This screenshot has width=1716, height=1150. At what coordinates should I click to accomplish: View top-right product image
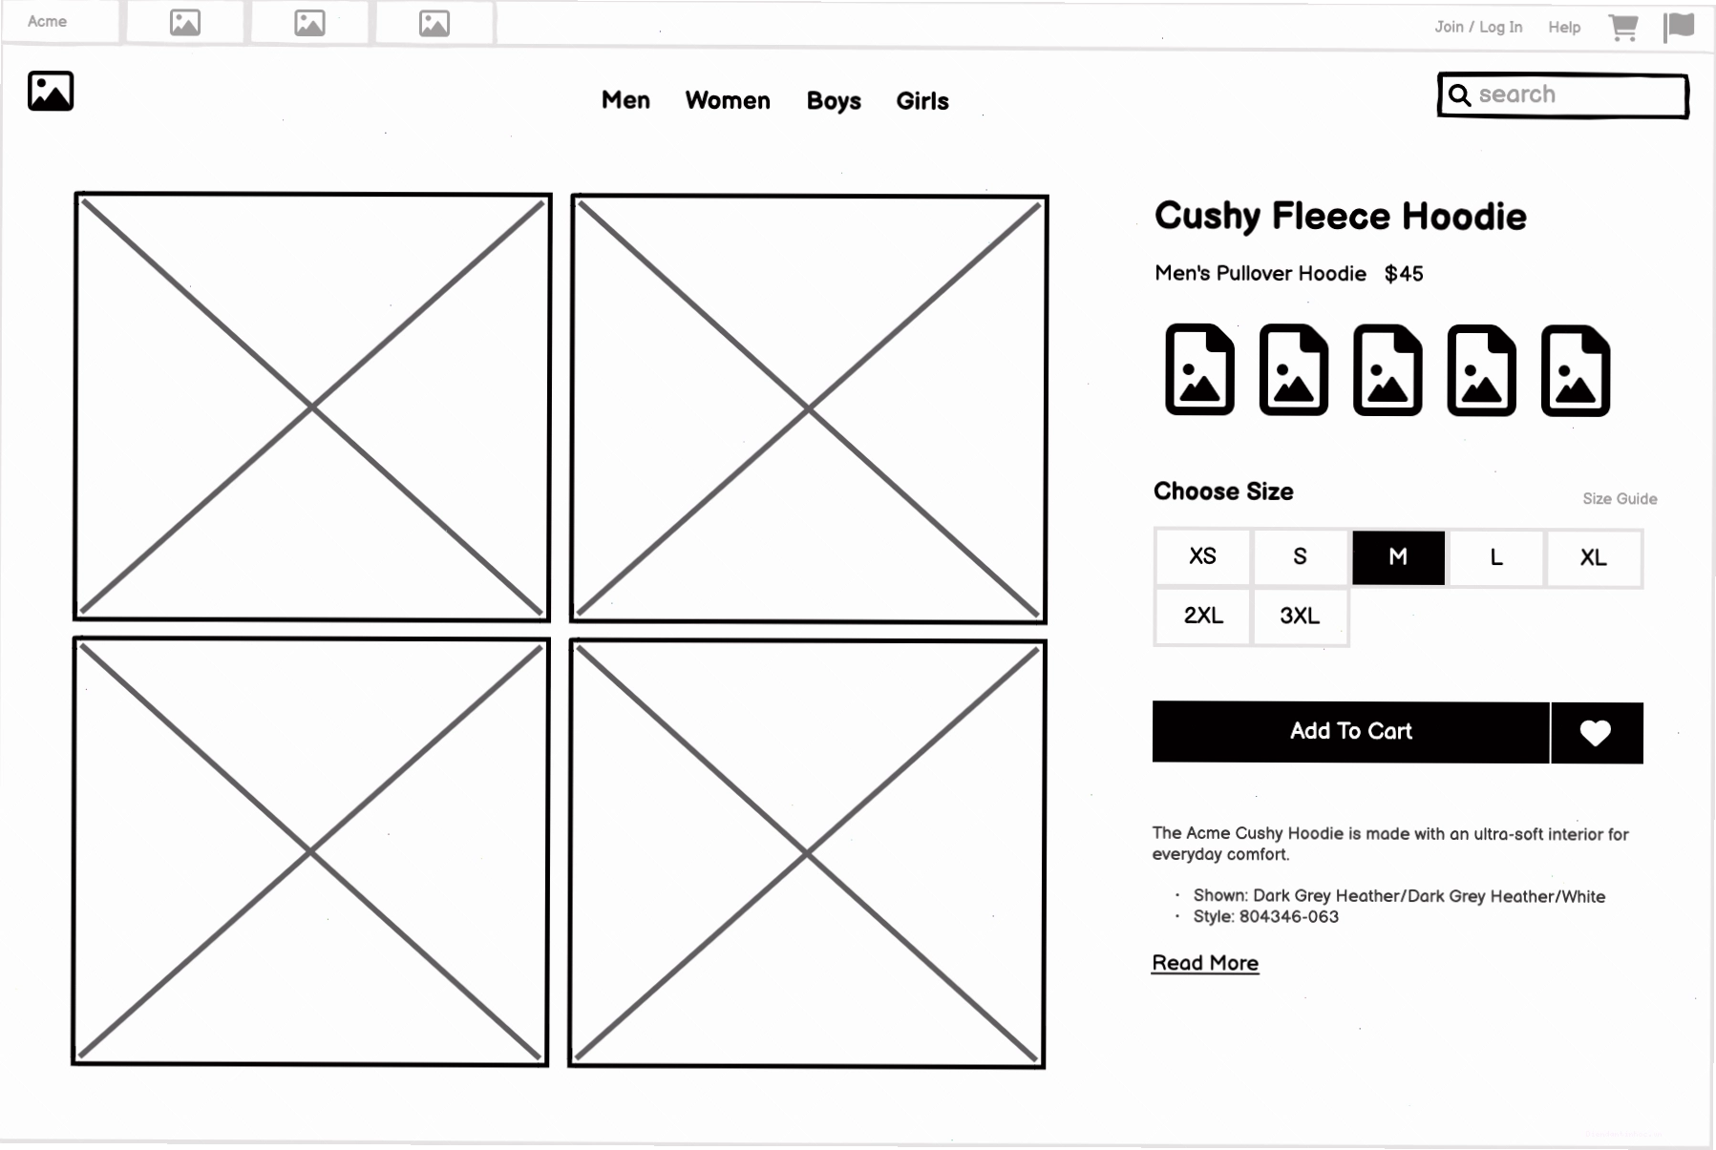click(x=809, y=409)
